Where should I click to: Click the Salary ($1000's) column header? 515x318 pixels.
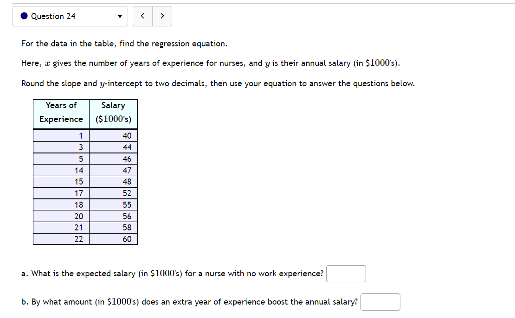click(113, 112)
